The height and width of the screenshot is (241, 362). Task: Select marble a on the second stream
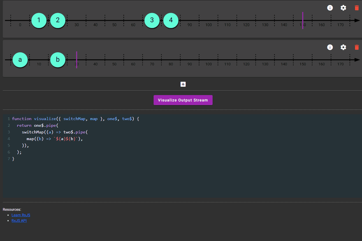[x=20, y=60]
